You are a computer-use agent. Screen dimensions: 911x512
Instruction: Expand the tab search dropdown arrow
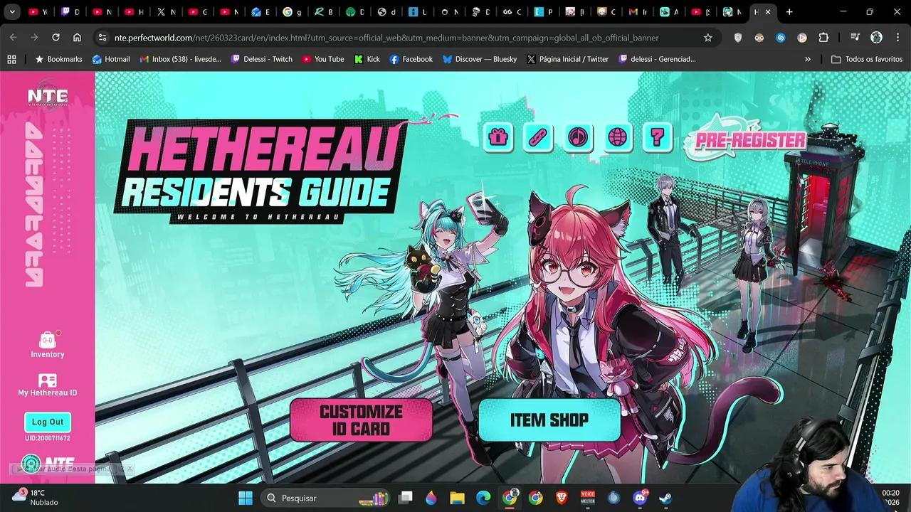coord(12,12)
